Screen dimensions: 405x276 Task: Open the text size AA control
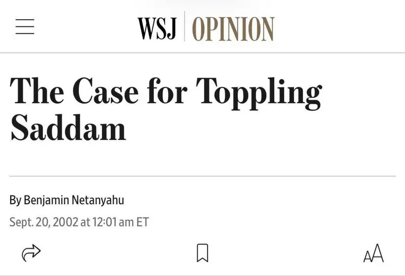tap(374, 253)
